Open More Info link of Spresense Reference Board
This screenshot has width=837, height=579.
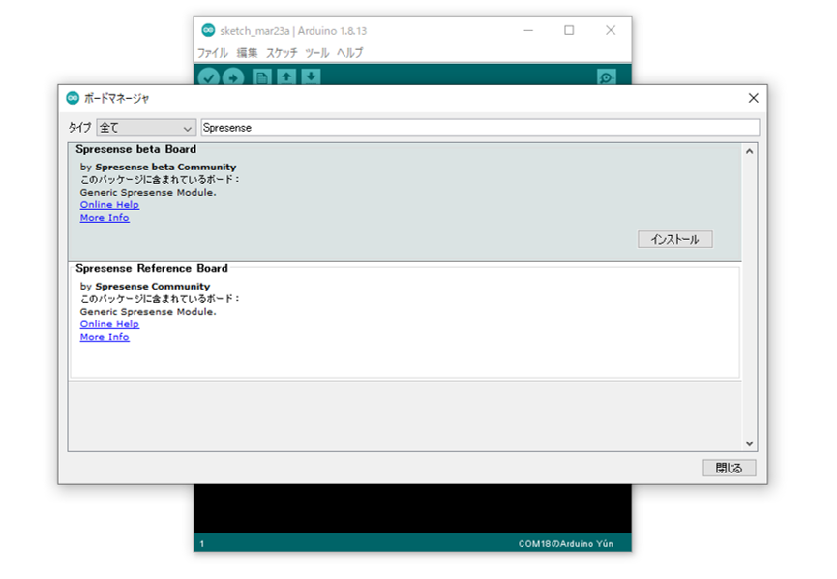pos(104,337)
